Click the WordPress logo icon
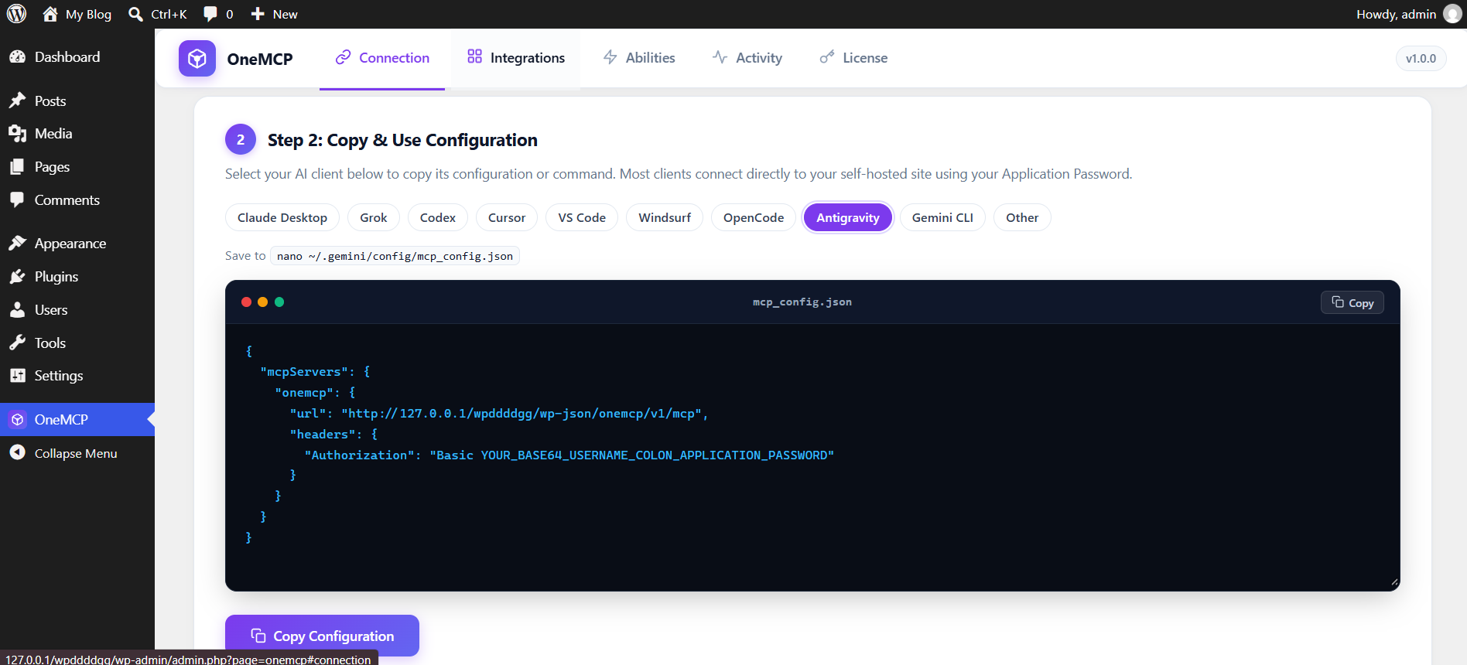This screenshot has width=1467, height=665. pyautogui.click(x=16, y=14)
